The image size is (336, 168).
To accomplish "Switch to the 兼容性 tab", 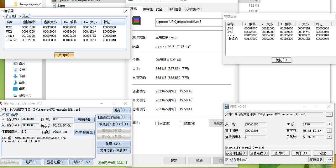I will point(148,9).
